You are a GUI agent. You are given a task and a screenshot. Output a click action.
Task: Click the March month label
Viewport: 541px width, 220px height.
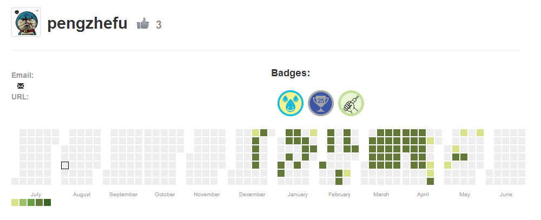pos(381,195)
